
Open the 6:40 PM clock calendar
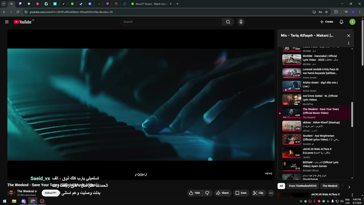coord(357,201)
